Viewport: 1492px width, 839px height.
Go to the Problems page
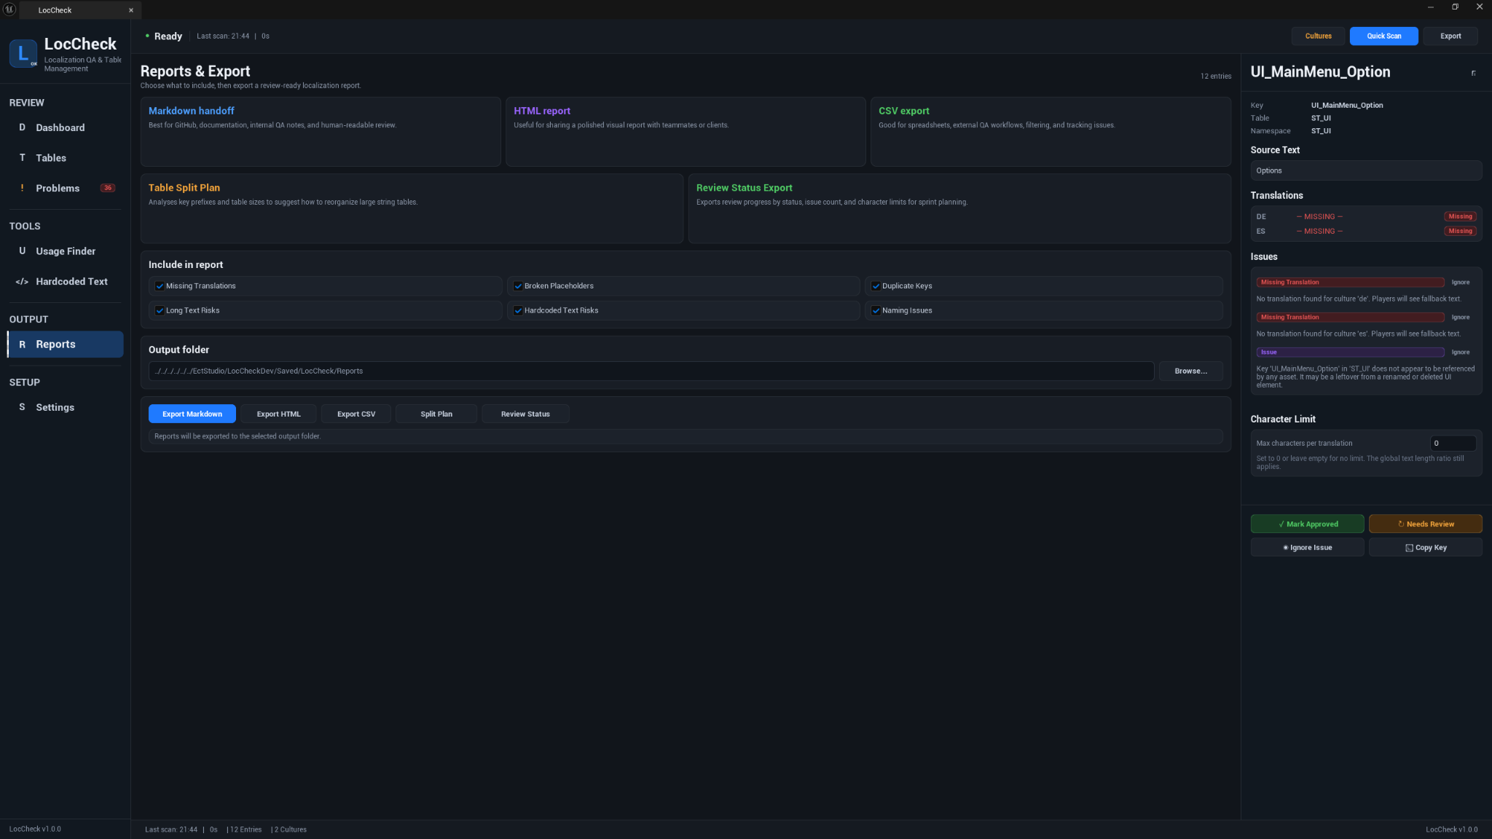(65, 188)
